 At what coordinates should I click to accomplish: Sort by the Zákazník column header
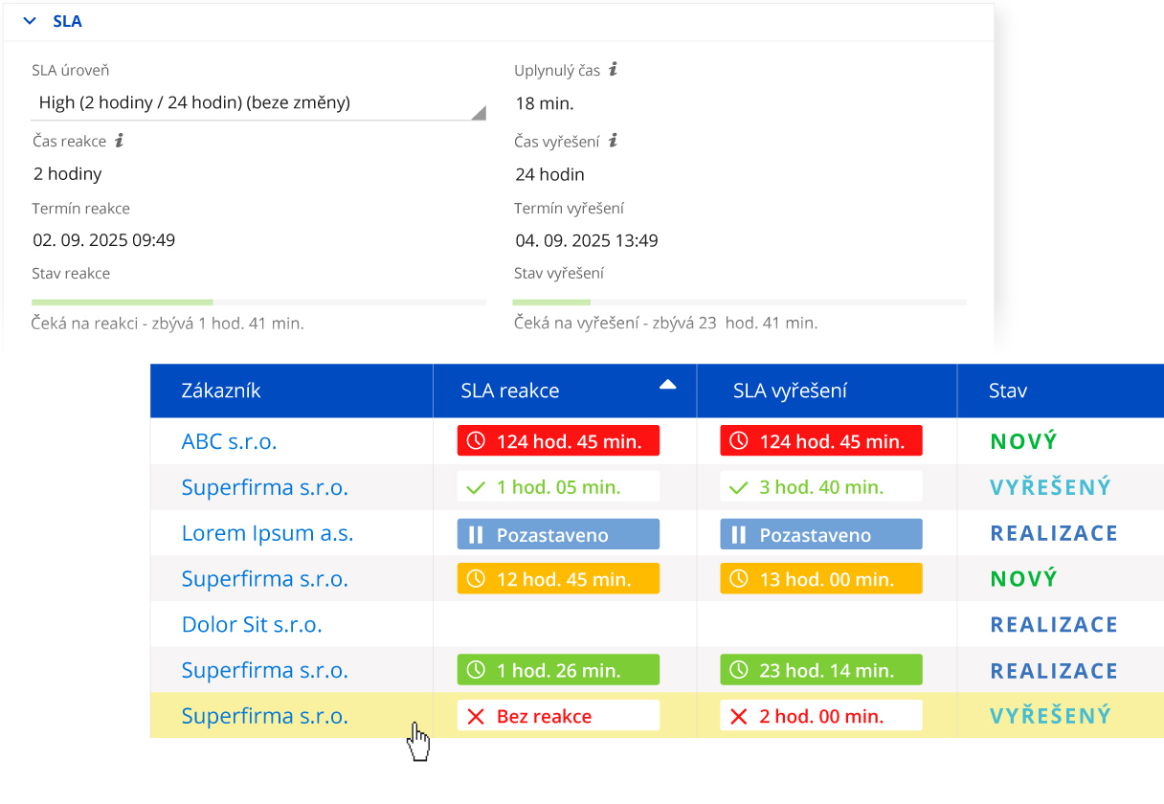pos(221,391)
